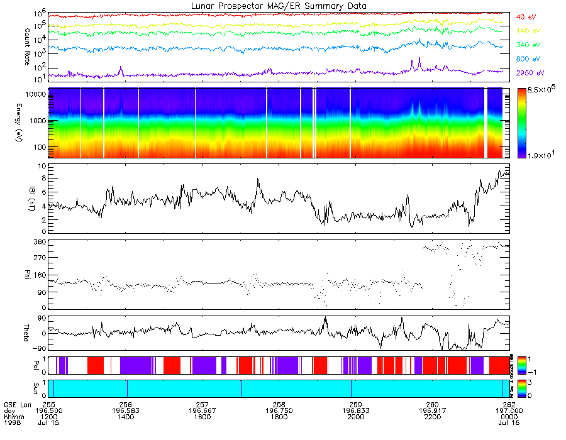The height and width of the screenshot is (440, 566).
Task: Click the "270" Phi axis tick label
Action: click(x=40, y=258)
